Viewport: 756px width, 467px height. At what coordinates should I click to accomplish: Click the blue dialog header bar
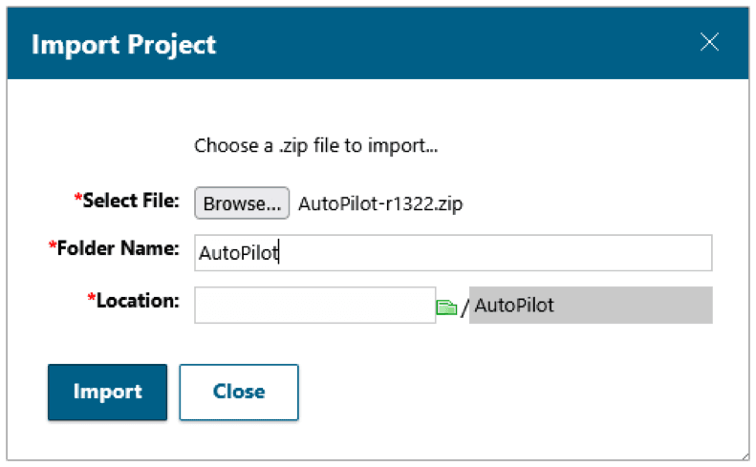(430, 43)
